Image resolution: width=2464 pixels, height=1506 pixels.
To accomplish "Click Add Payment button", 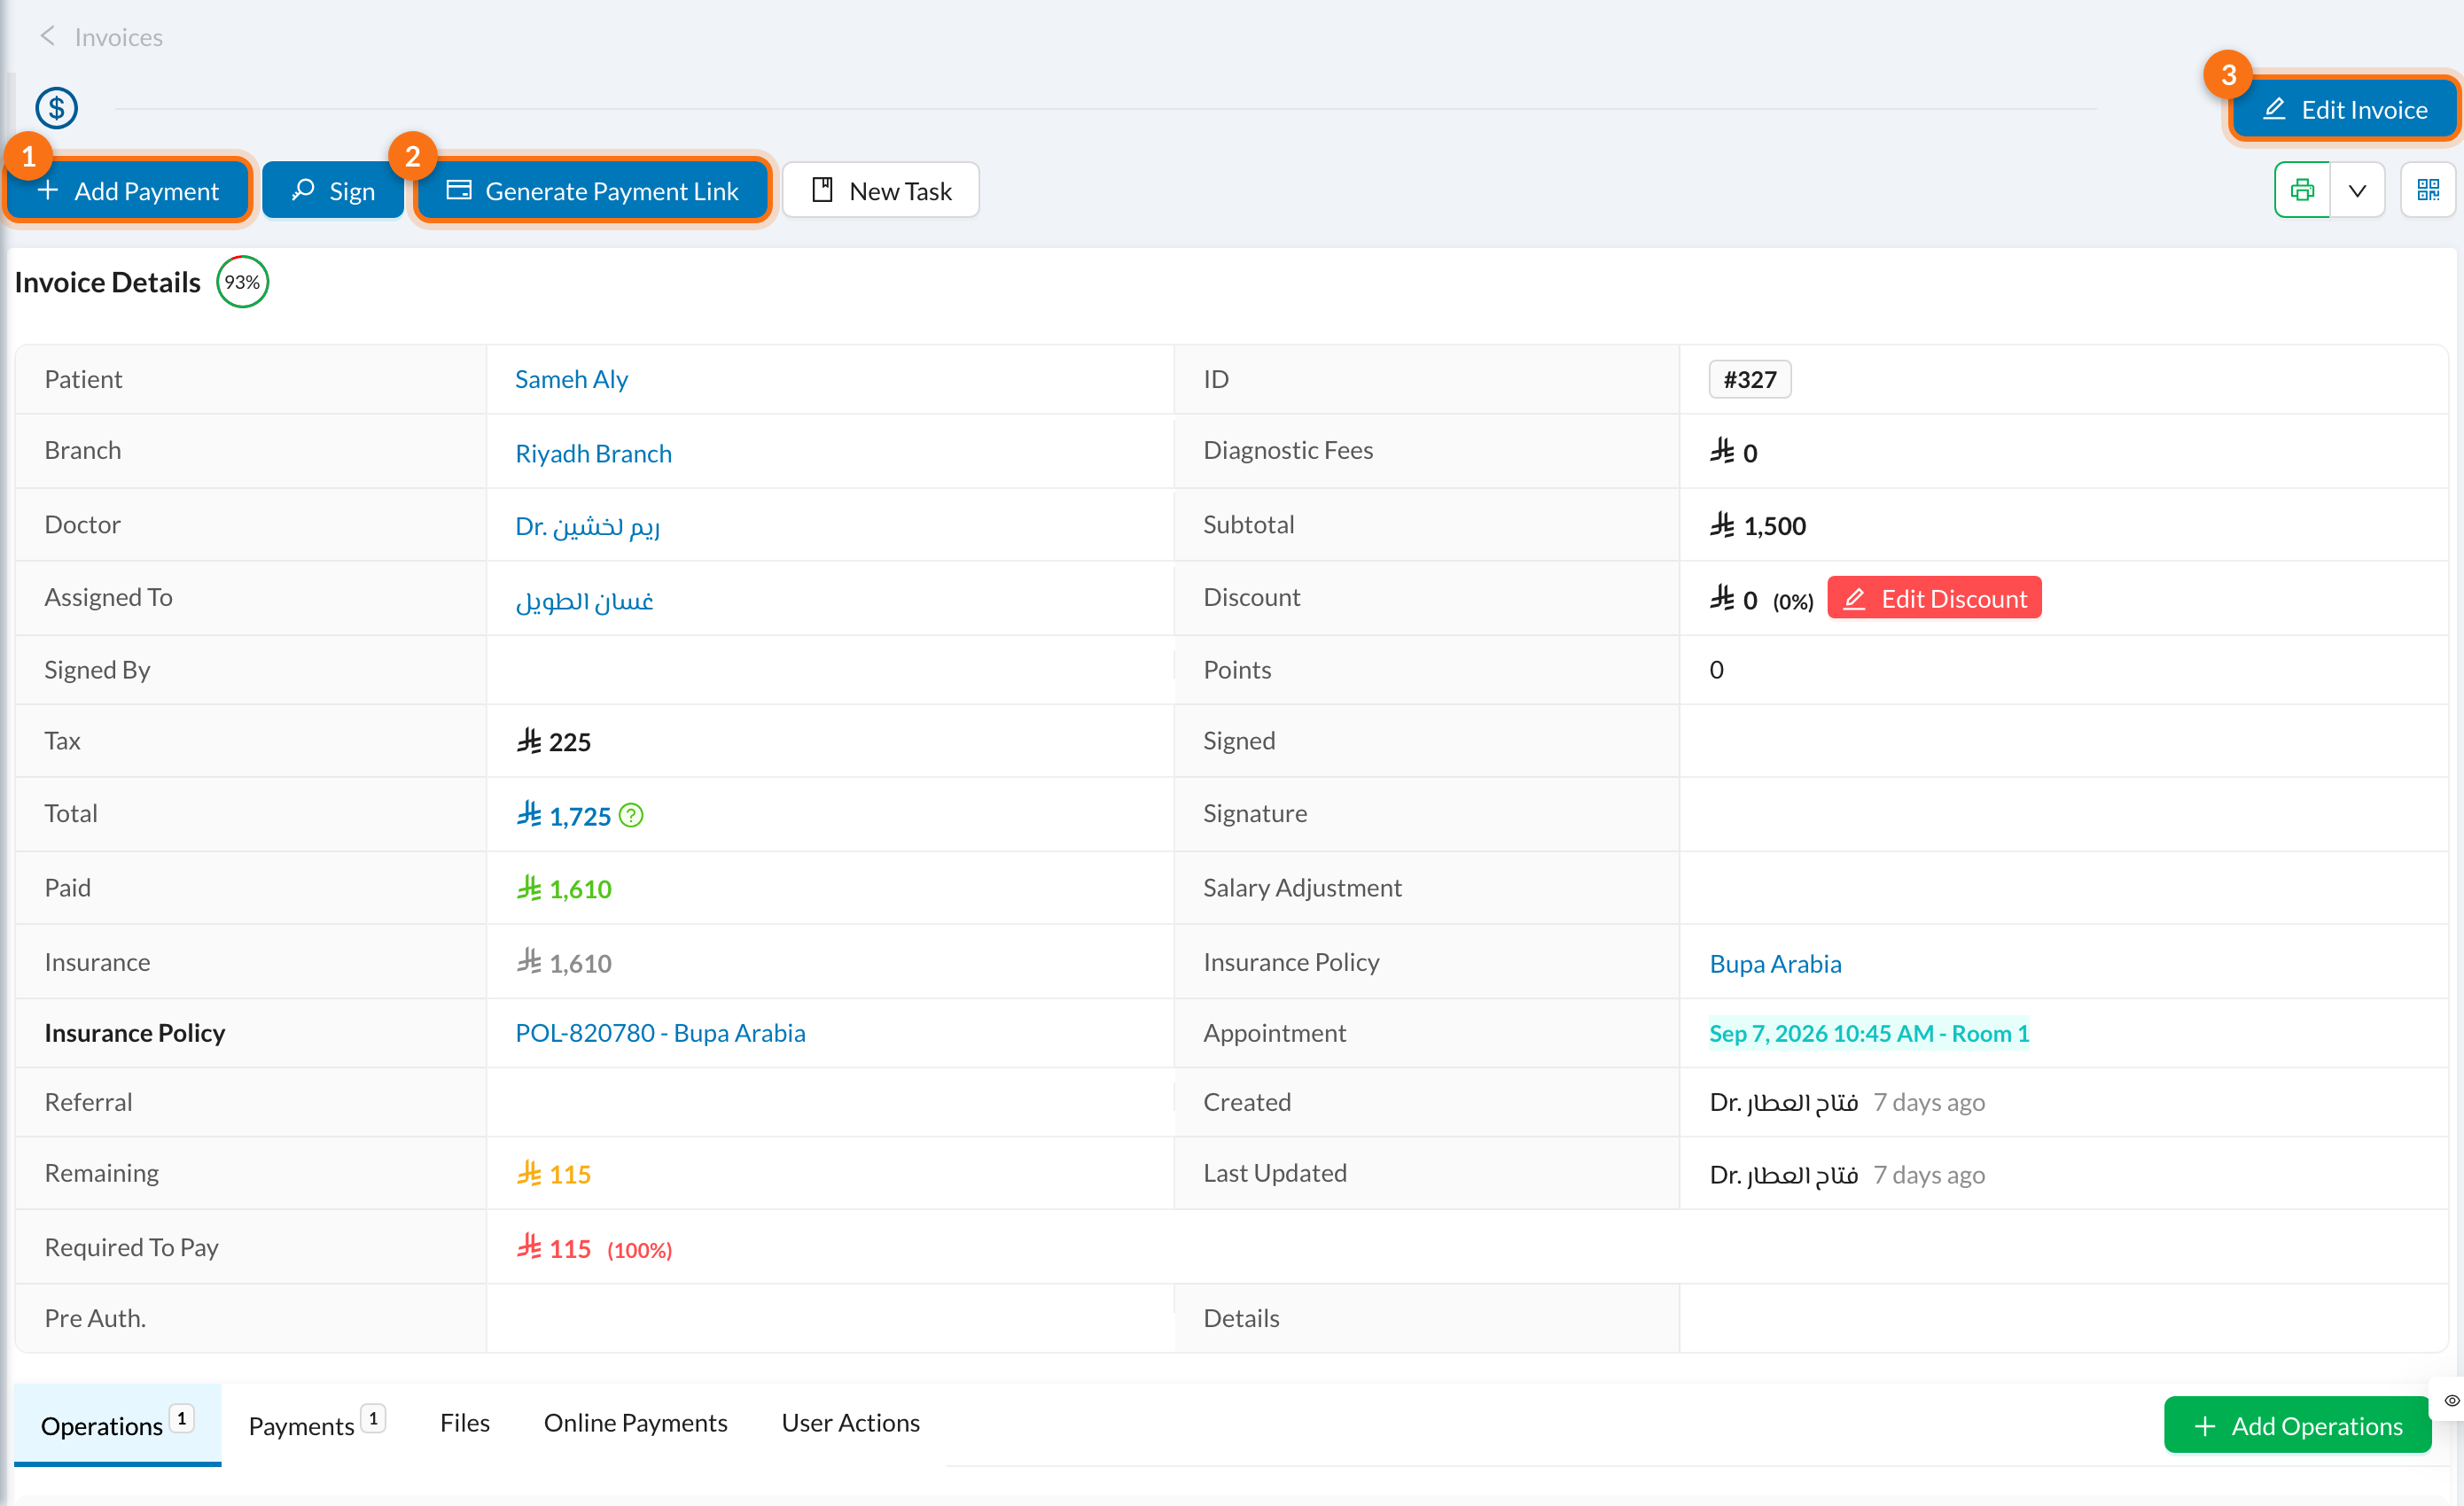I will 128,190.
